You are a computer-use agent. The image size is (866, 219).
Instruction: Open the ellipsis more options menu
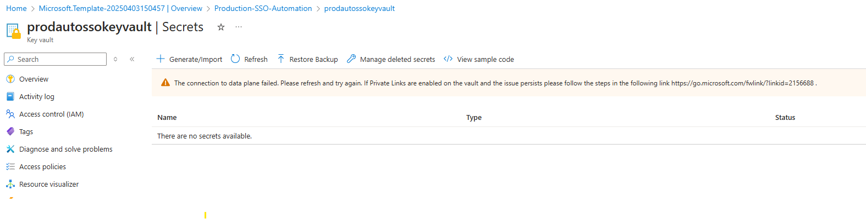(238, 27)
